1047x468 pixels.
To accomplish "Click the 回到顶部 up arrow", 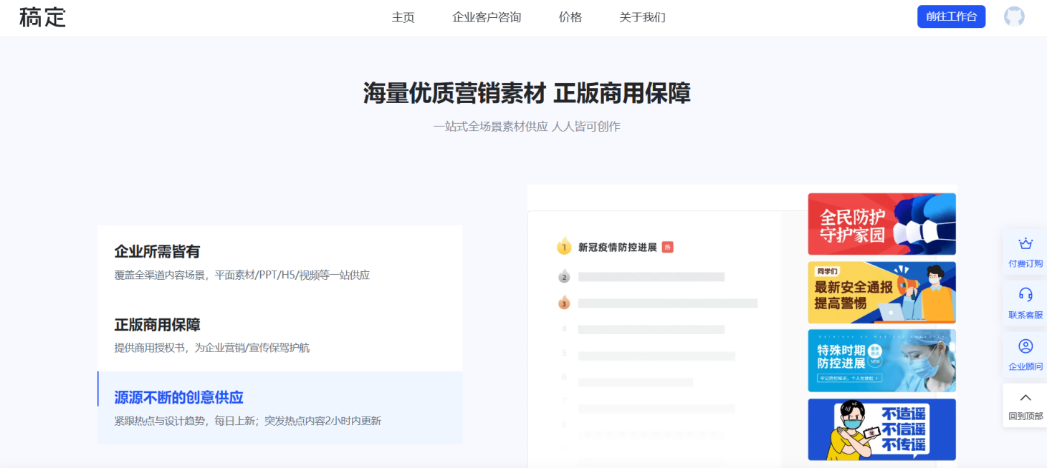I will pyautogui.click(x=1025, y=398).
